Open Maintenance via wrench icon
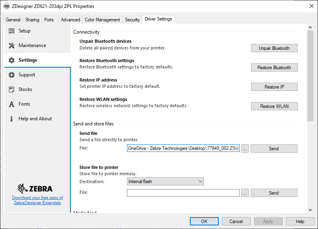318x229 pixels. click(x=11, y=45)
